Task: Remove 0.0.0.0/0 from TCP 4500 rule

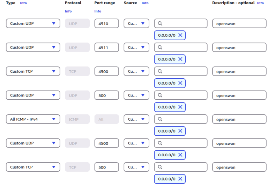Action: (180, 83)
